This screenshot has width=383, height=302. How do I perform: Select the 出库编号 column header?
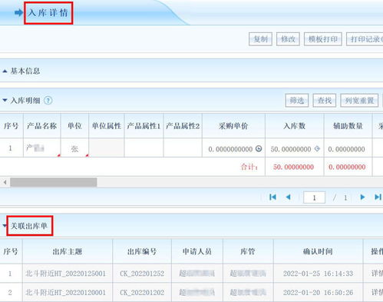click(142, 251)
